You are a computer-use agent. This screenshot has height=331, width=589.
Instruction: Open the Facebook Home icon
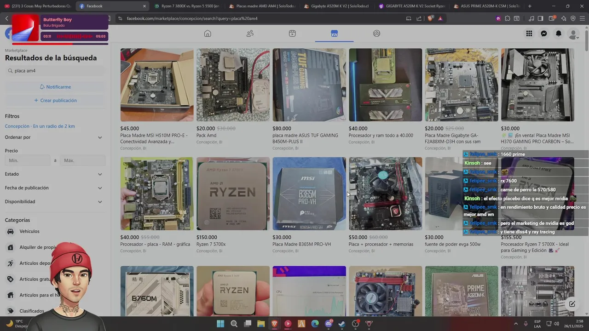point(208,34)
